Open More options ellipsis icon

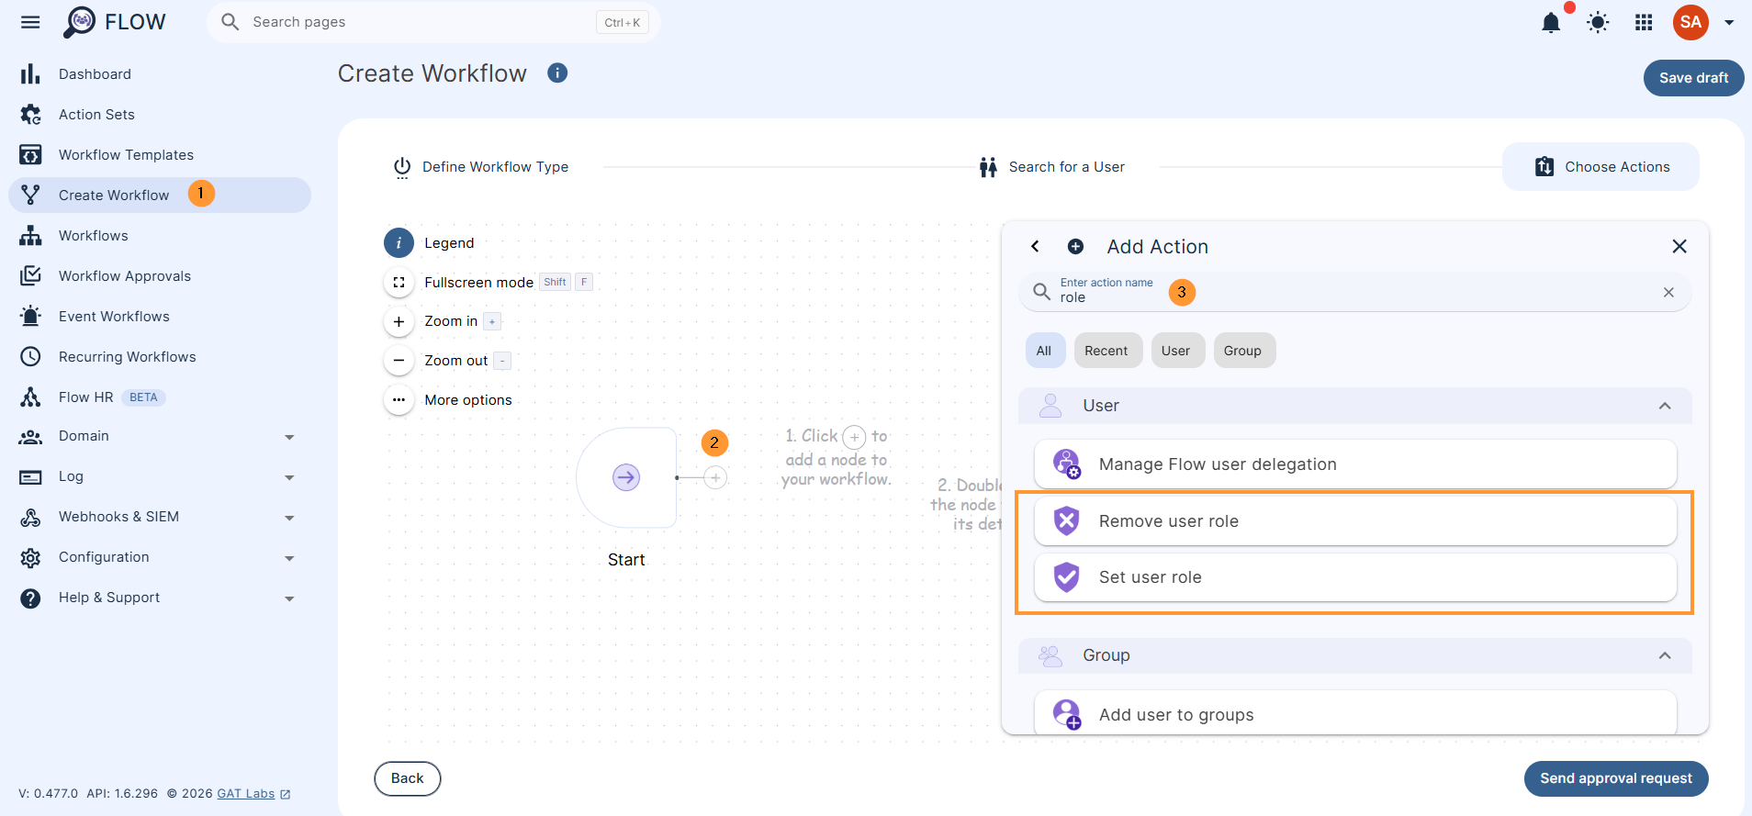[399, 400]
